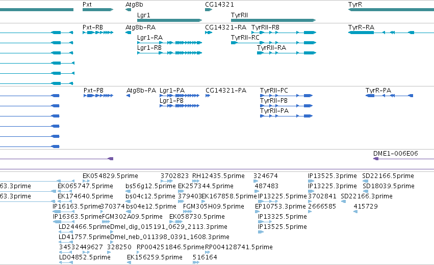Select the Lgr1-RB transcript label

[149, 48]
